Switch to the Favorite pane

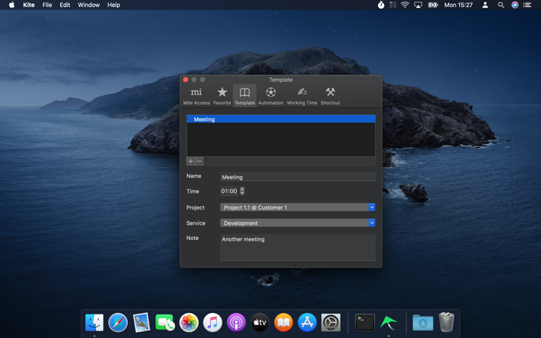(222, 95)
